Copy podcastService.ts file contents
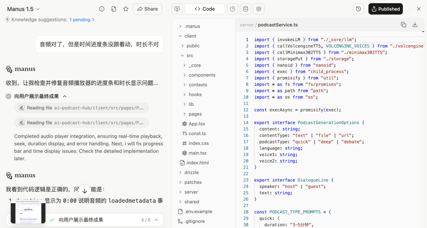Image resolution: width=427 pixels, height=228 pixels. tap(403, 25)
